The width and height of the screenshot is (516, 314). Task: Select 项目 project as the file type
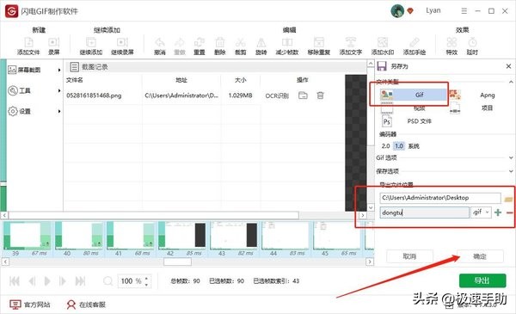(x=487, y=108)
